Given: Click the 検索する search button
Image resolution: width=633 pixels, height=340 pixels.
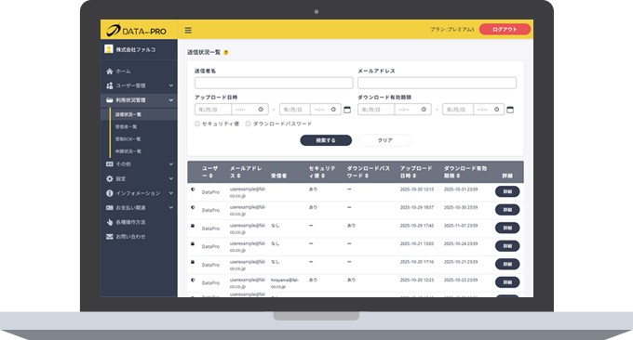Looking at the screenshot, I should coord(326,140).
